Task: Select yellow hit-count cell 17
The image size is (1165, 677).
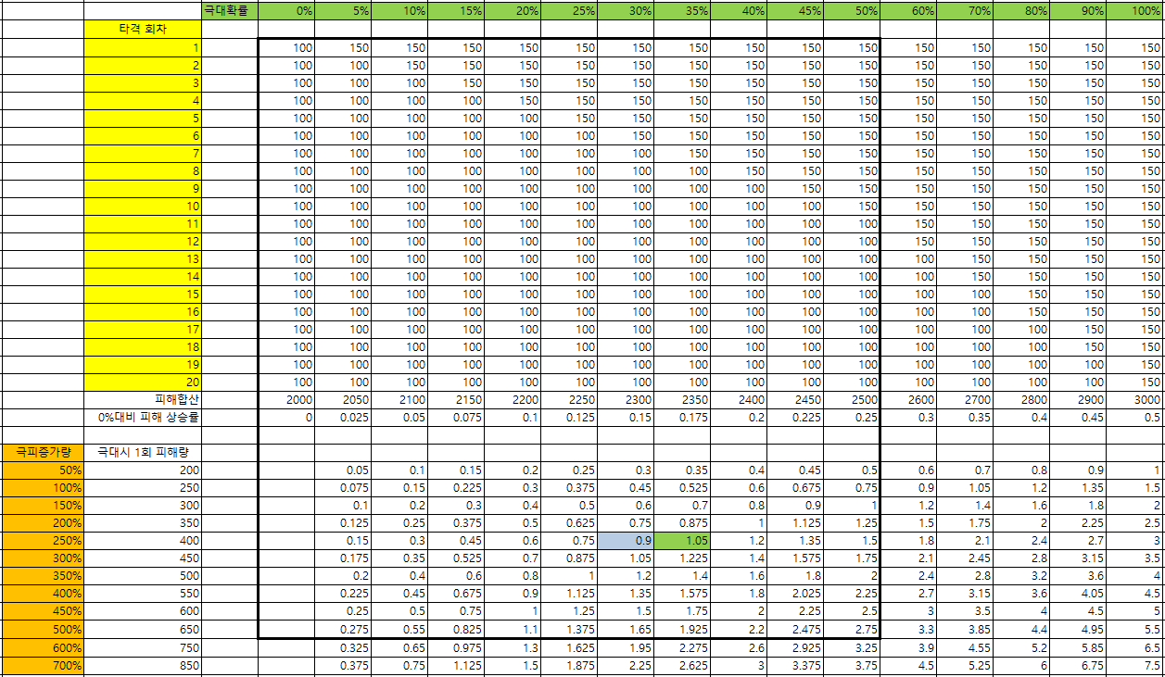Action: point(143,329)
